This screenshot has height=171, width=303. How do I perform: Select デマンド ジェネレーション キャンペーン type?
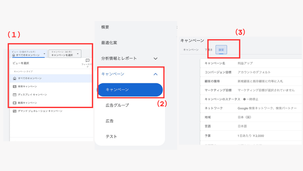[51, 111]
